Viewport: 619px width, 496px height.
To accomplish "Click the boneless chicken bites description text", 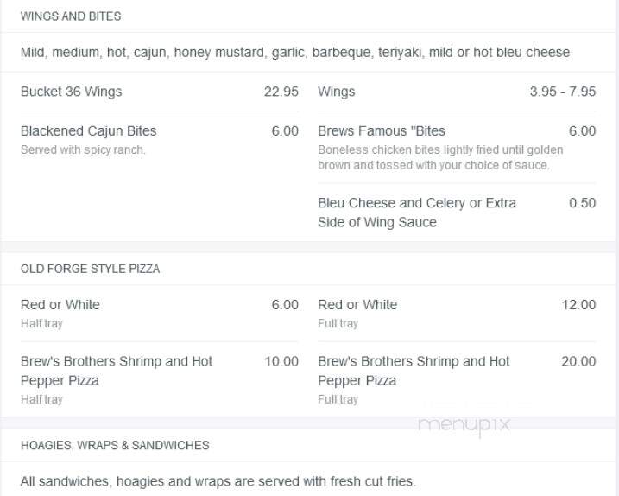I will [x=440, y=157].
